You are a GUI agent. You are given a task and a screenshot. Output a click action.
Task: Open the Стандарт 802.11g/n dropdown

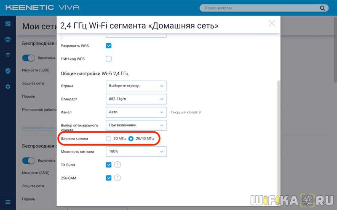point(136,99)
